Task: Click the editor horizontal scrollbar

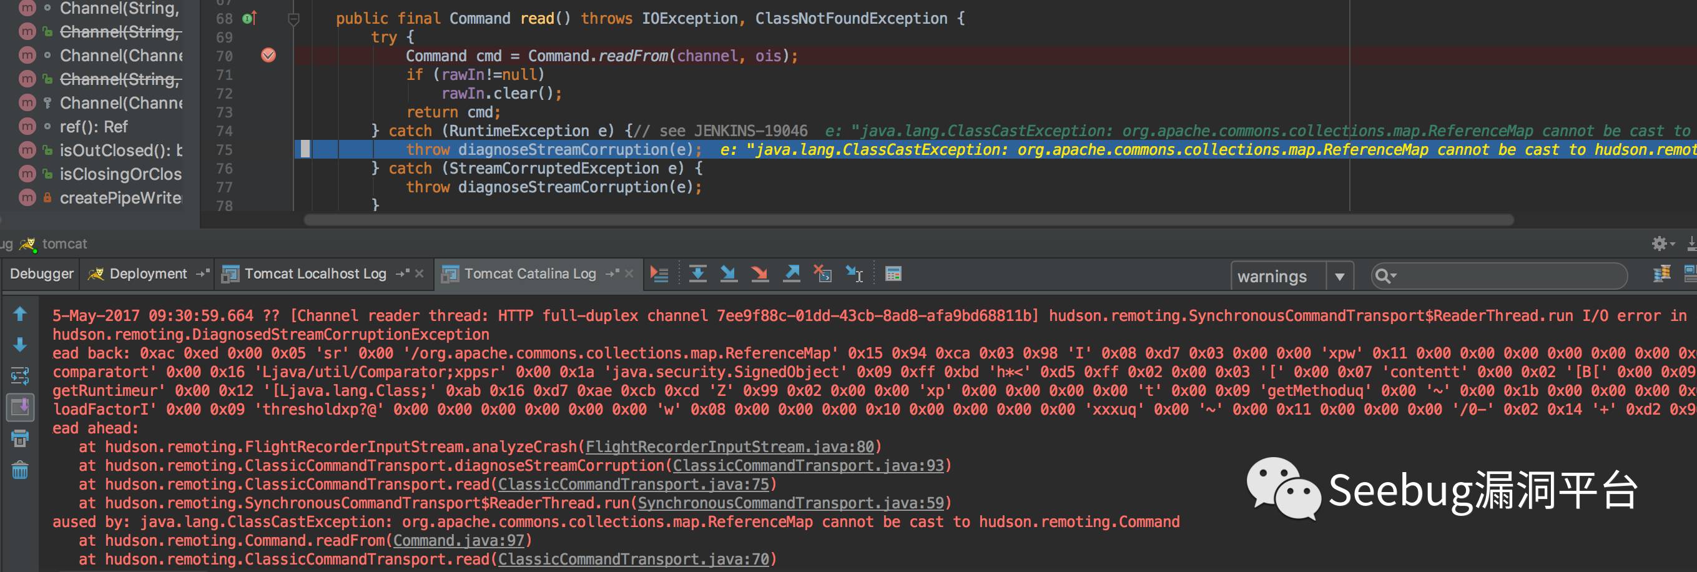Action: 908,220
